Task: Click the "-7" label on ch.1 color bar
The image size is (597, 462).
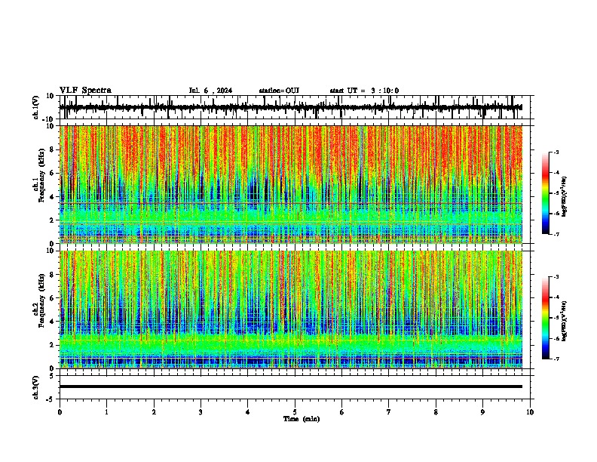Action: tap(556, 234)
